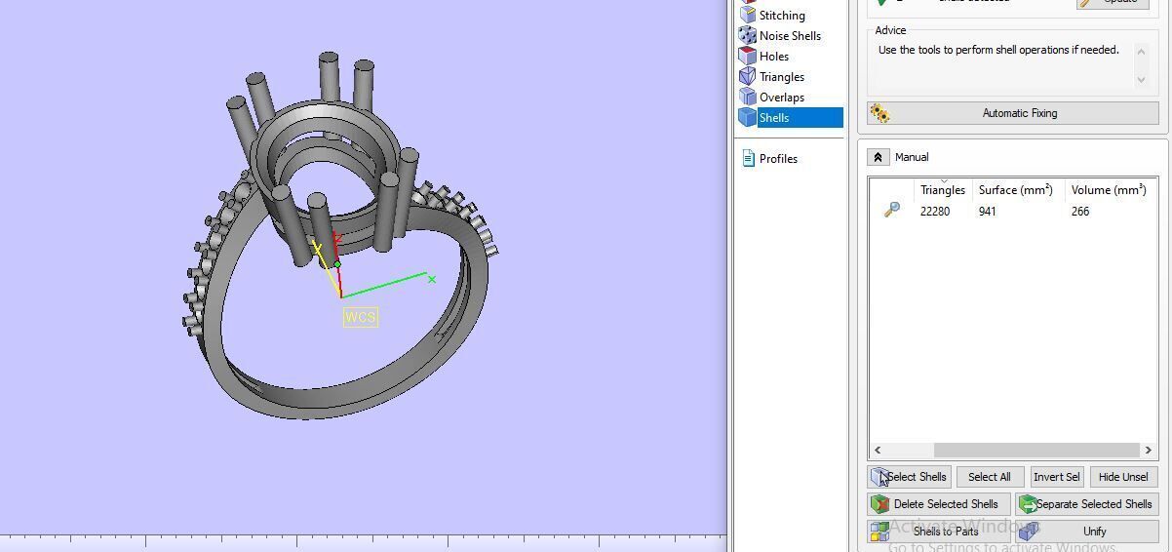Click the Shells to Parts button
This screenshot has width=1172, height=552.
coord(939,532)
